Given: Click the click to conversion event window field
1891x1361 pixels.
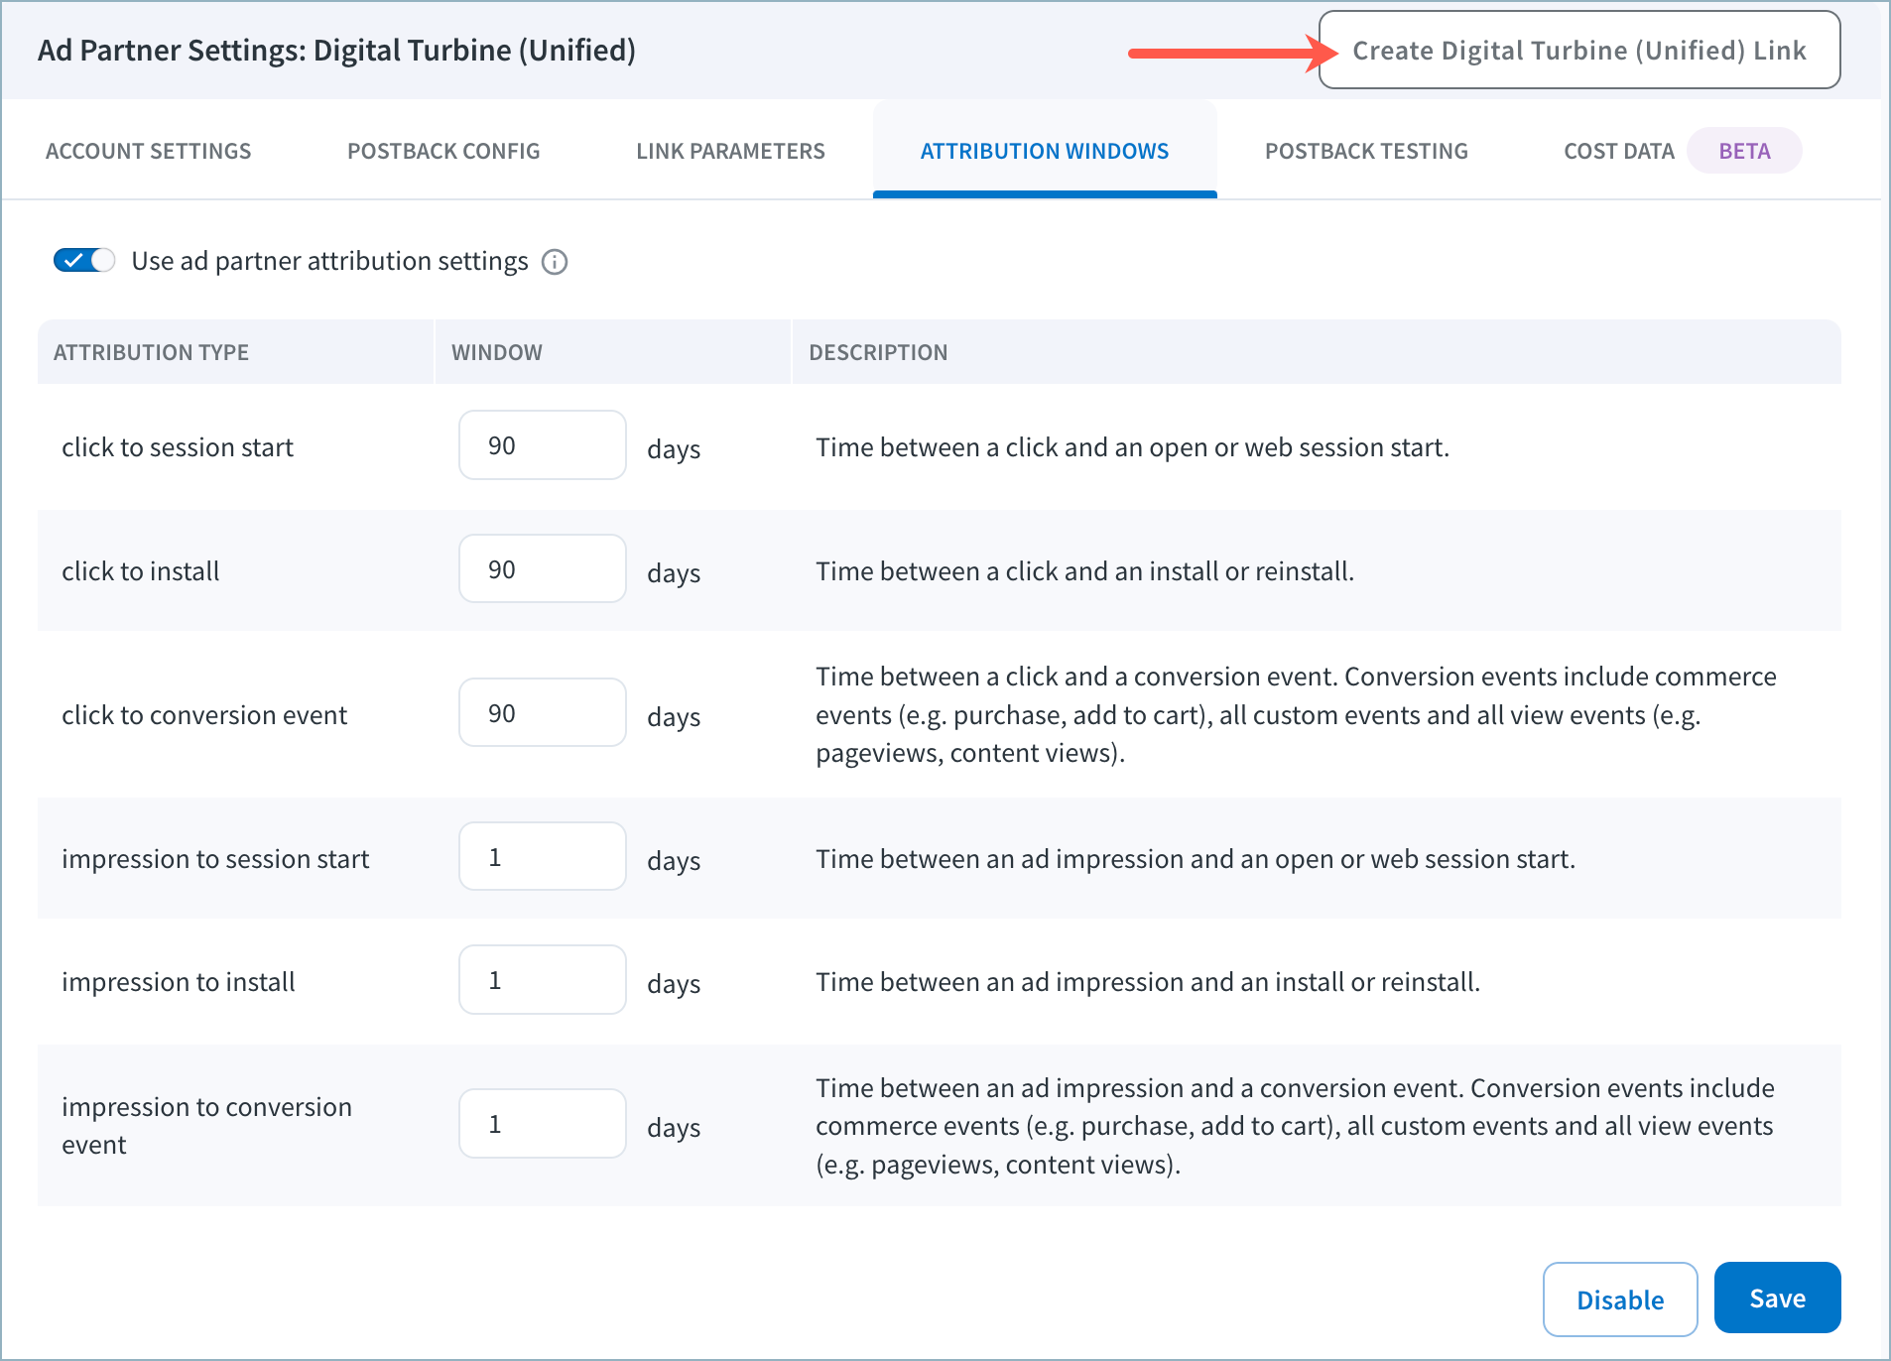Looking at the screenshot, I should (543, 713).
